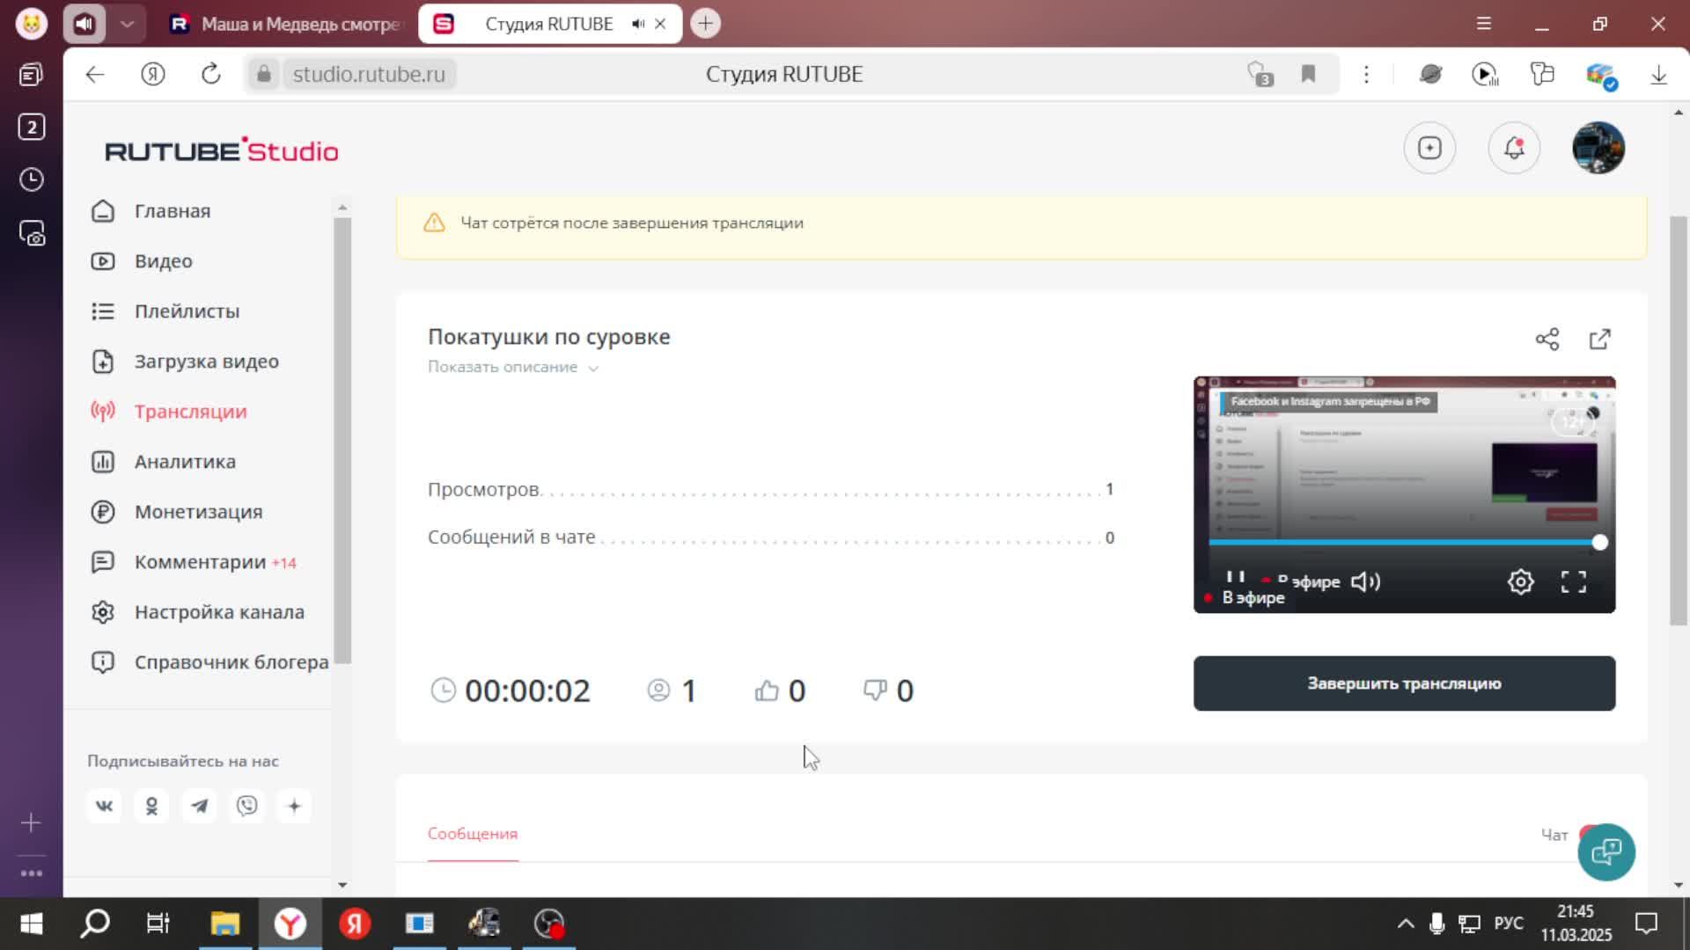The width and height of the screenshot is (1690, 950).
Task: Open the Telegram social link
Action: [200, 806]
